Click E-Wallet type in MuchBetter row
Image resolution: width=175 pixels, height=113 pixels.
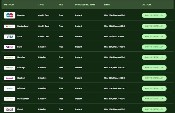42,99
